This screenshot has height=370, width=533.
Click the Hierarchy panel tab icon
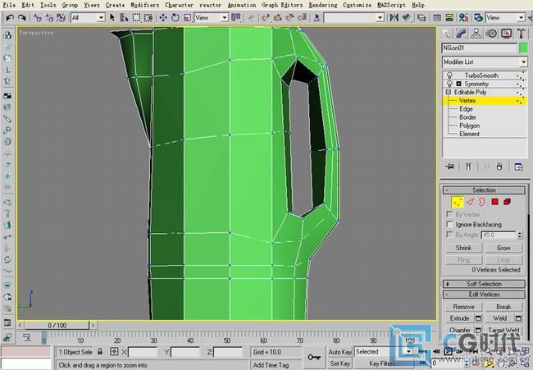tap(476, 34)
